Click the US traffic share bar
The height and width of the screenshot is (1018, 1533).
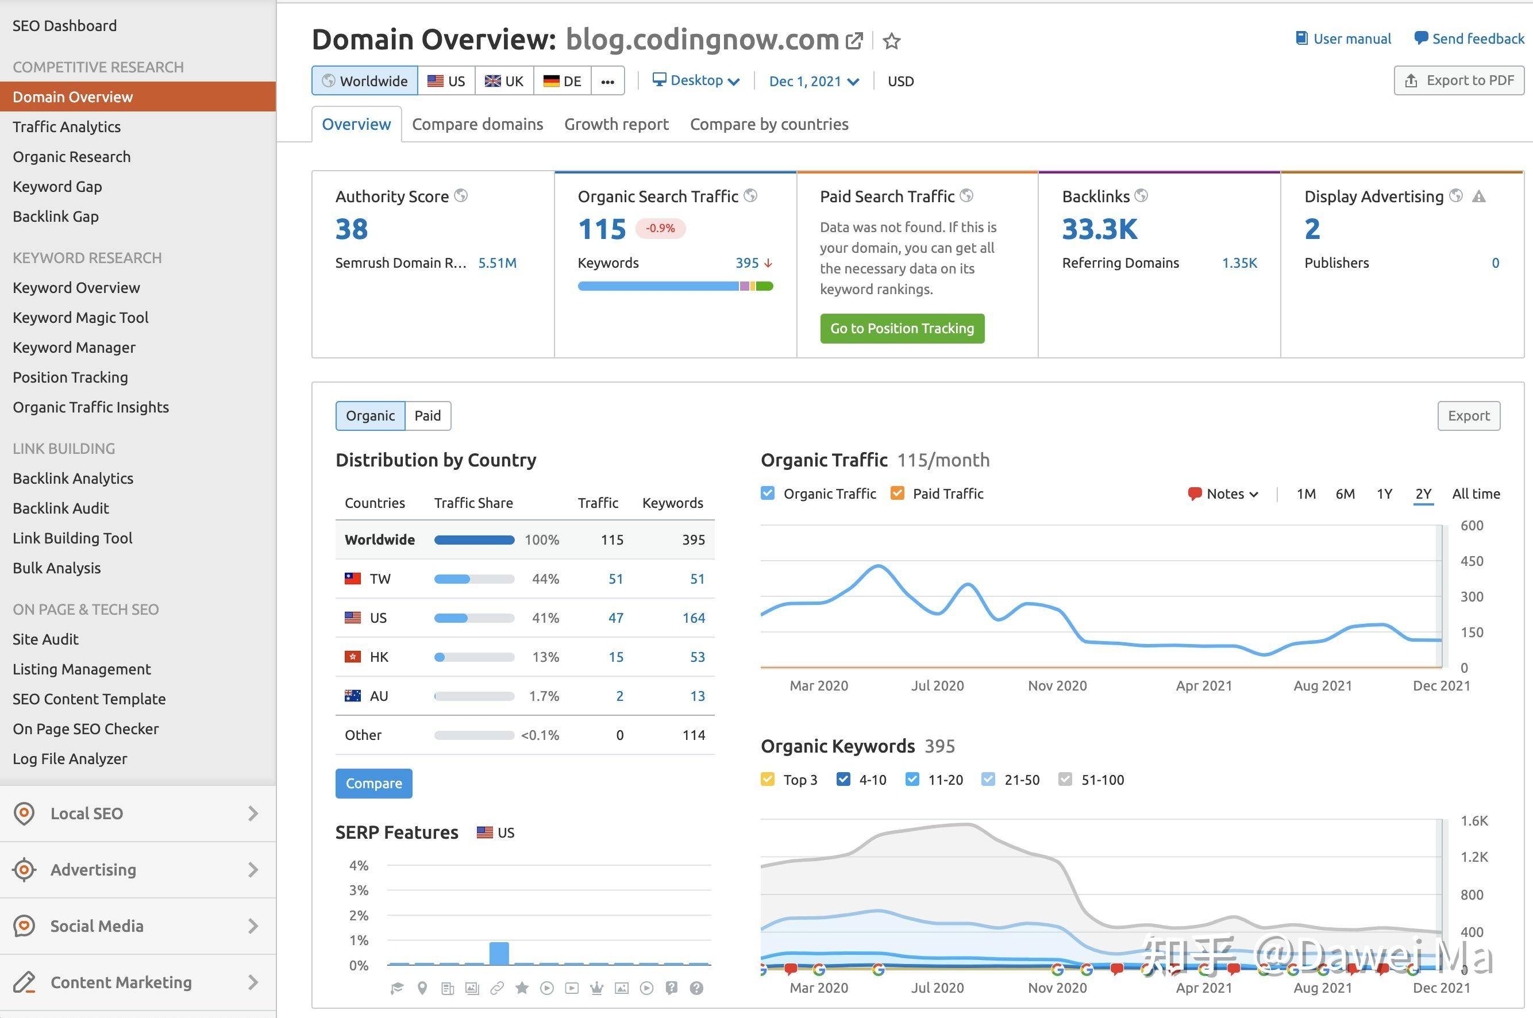(474, 618)
